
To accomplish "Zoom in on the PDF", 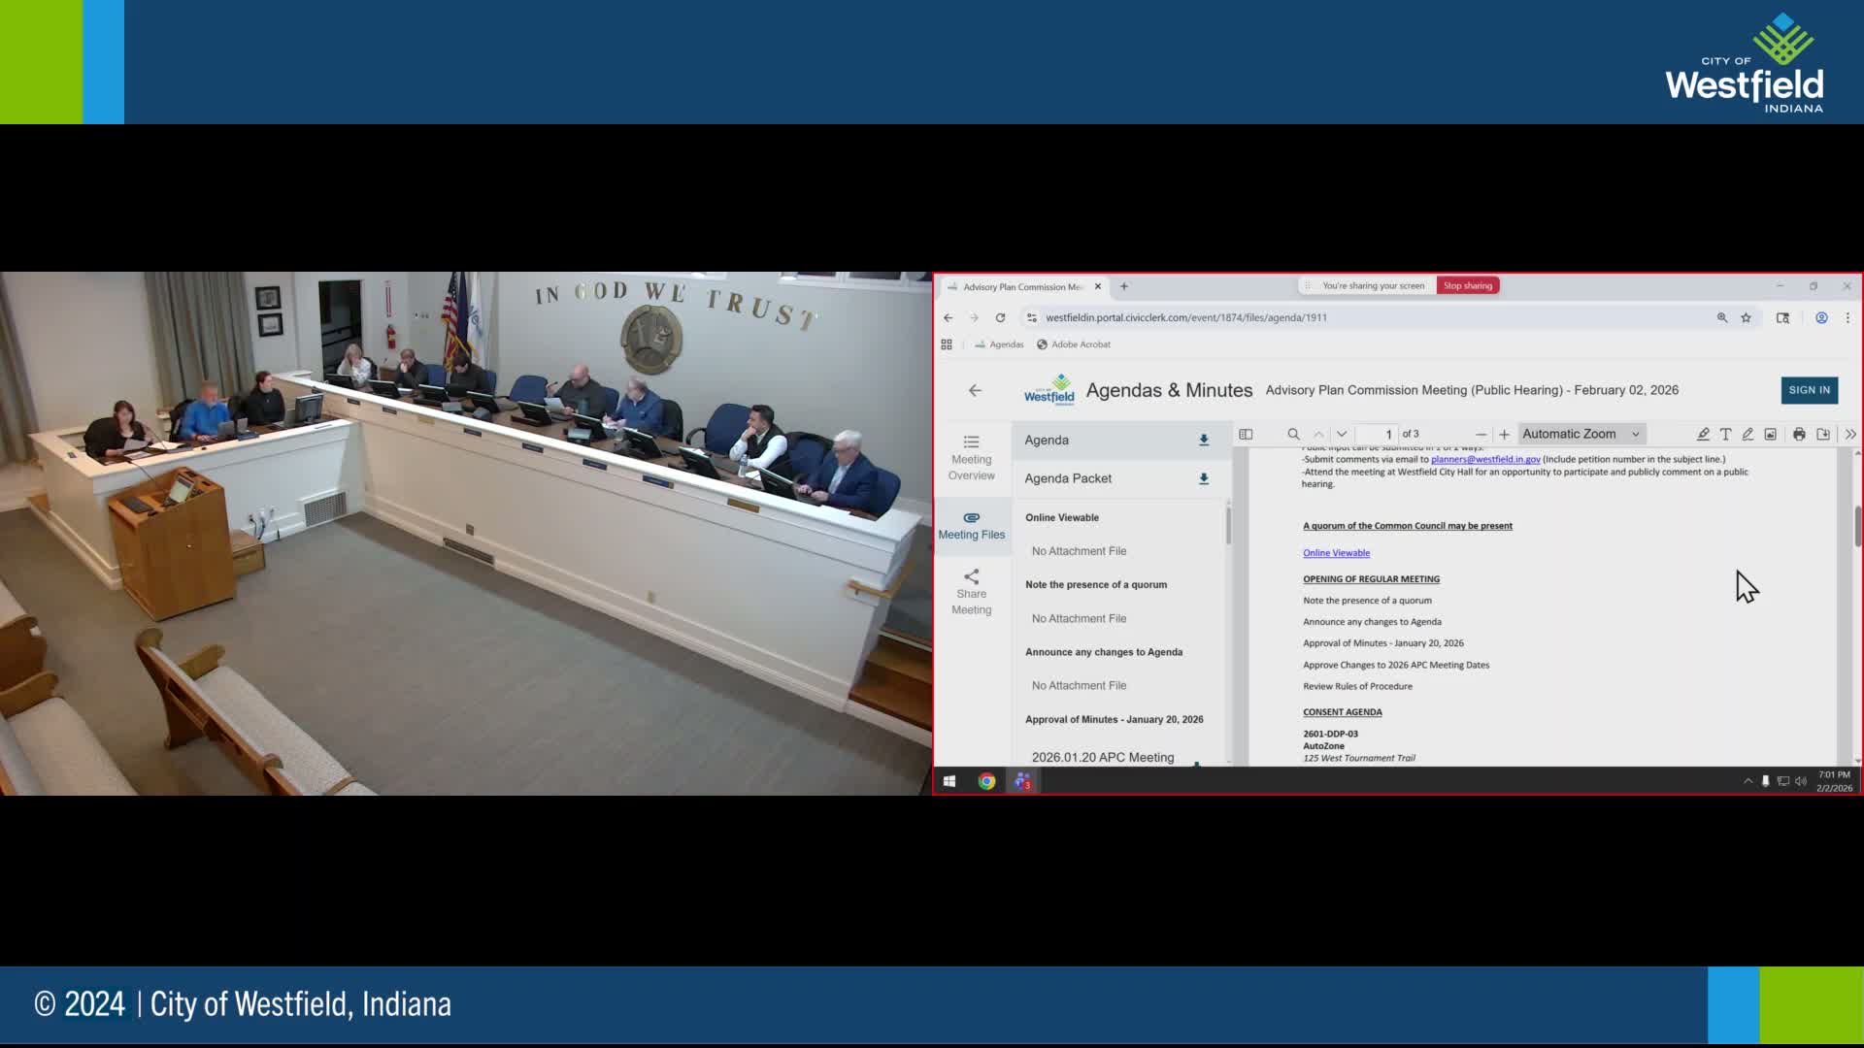I will click(1504, 434).
